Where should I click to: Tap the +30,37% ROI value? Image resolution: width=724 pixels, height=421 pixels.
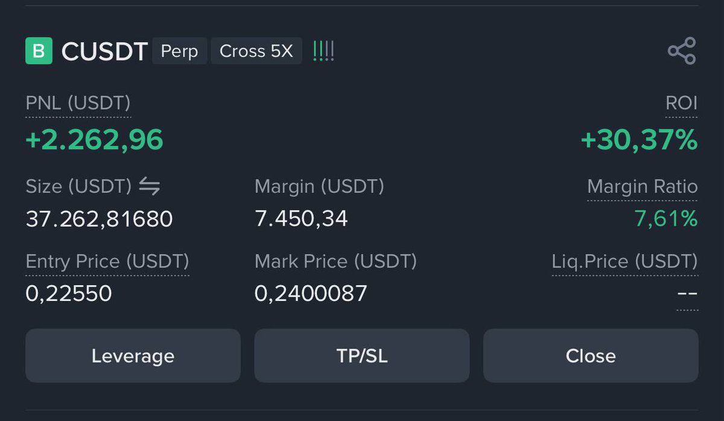pos(639,141)
